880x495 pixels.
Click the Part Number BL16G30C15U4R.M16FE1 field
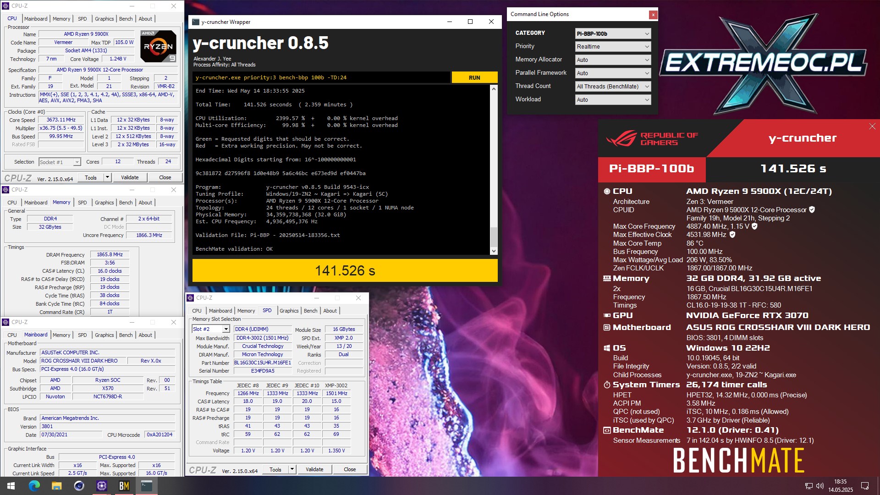263,363
